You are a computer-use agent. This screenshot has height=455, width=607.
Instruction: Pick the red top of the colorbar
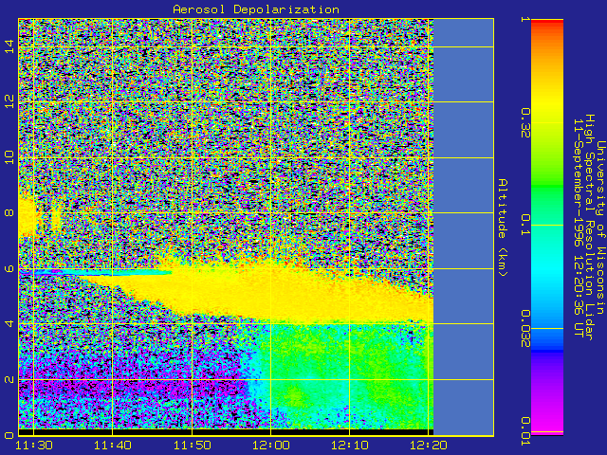[x=547, y=23]
